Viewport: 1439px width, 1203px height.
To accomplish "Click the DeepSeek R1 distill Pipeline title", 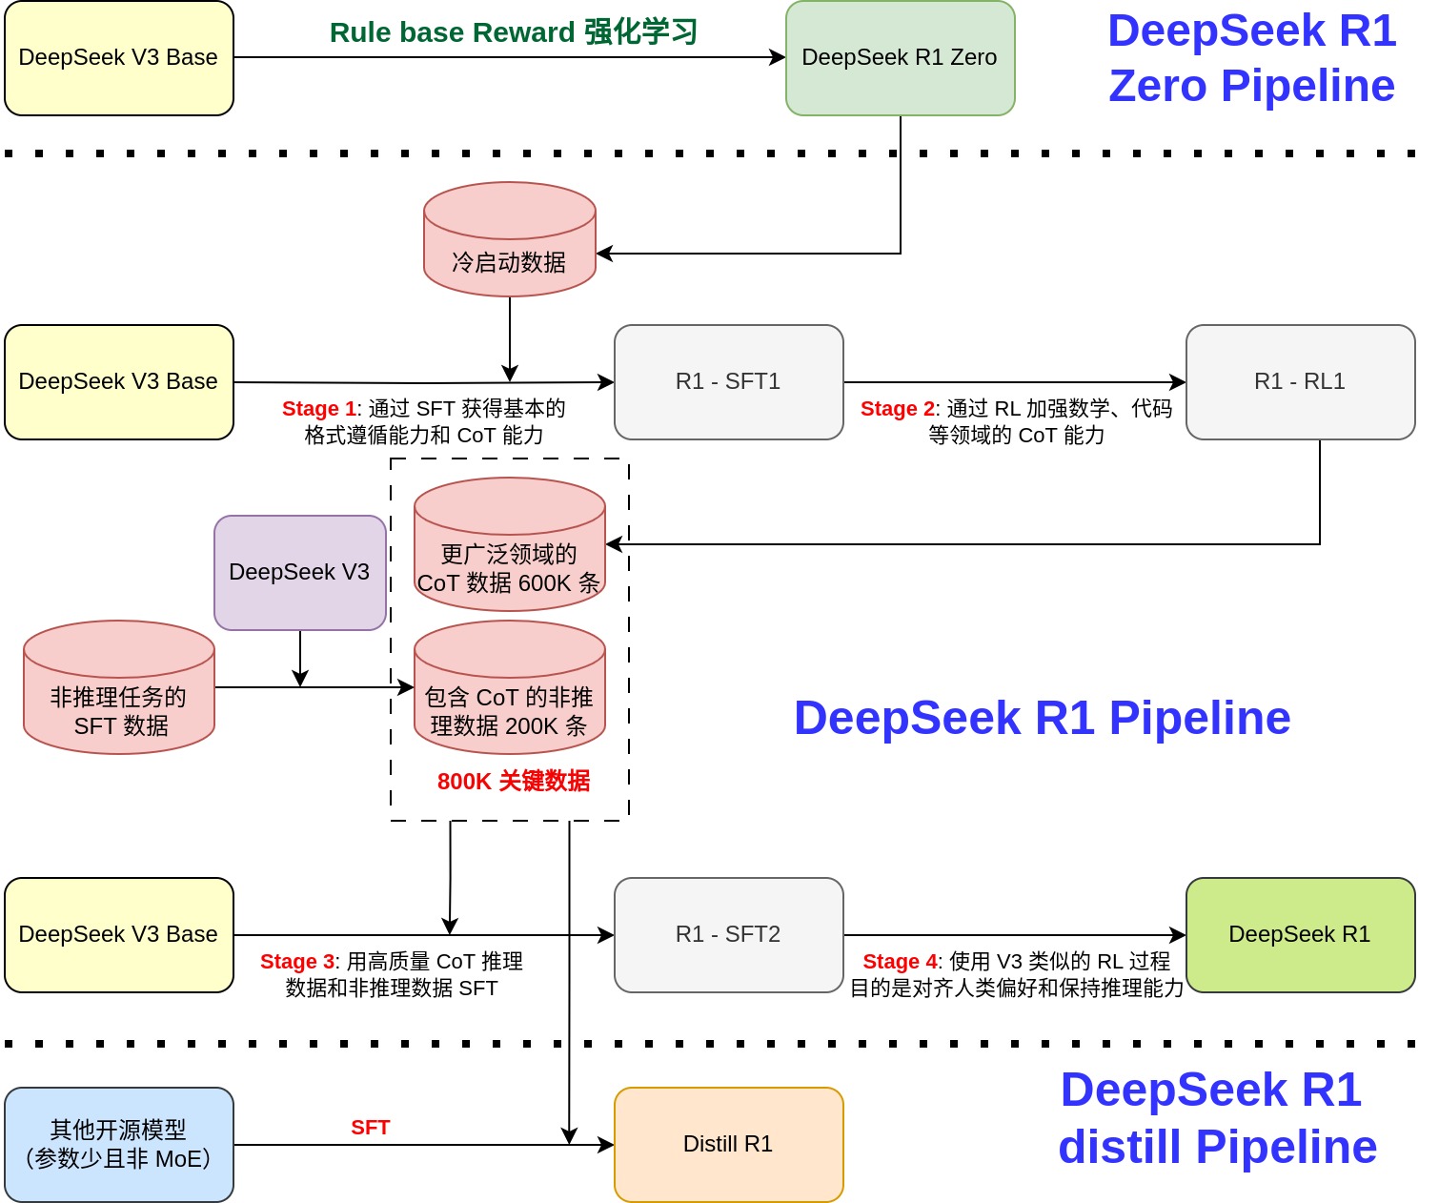I will tap(1217, 1118).
